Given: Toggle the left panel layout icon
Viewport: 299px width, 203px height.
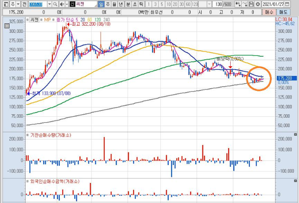Looking at the screenshot, I should (x=6, y=4).
